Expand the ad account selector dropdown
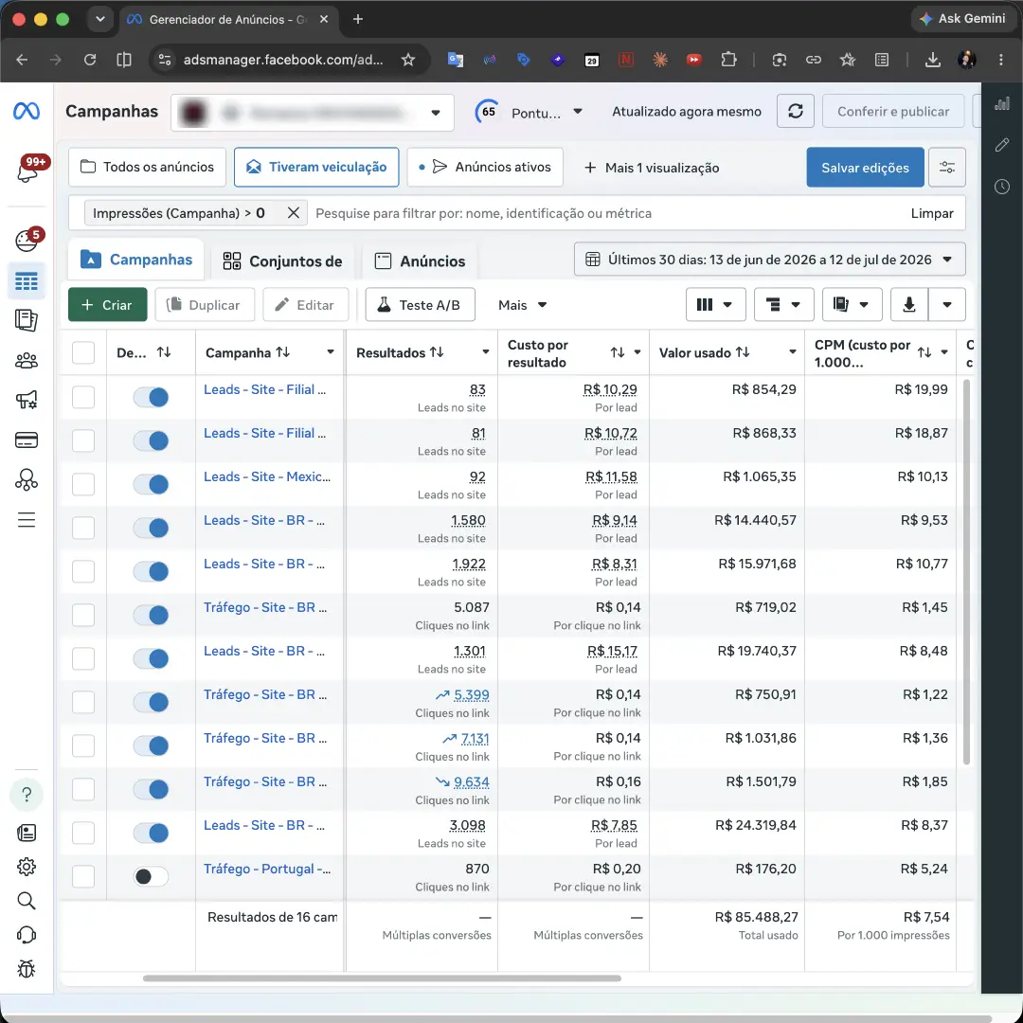The height and width of the screenshot is (1023, 1023). pyautogui.click(x=312, y=112)
